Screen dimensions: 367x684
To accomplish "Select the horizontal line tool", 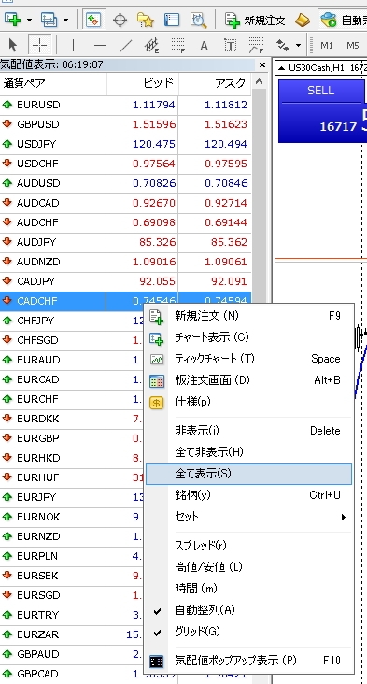I will coord(100,45).
